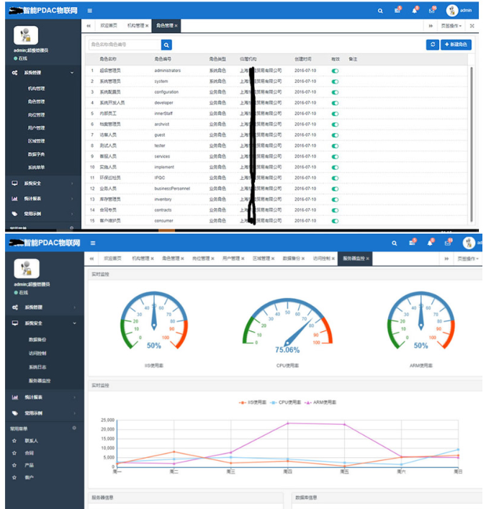Toggle the 有效 switch for 超级管理员 row

(x=335, y=71)
